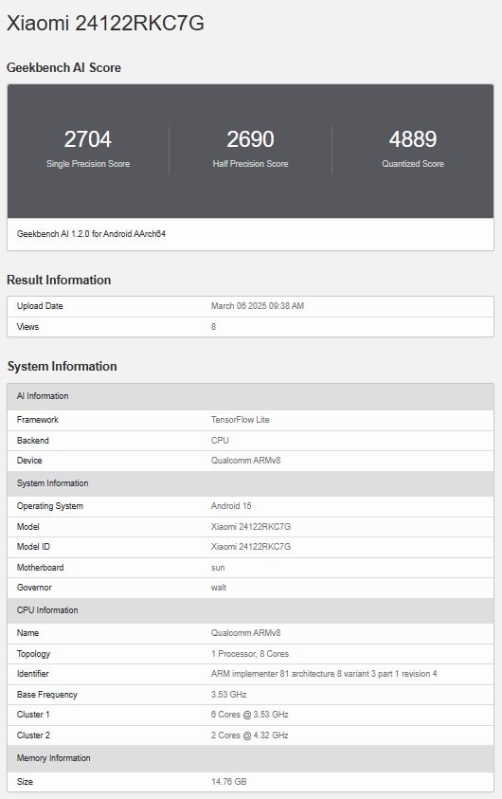Click the memory Size 14.76 GB value
502x799 pixels.
coord(228,782)
